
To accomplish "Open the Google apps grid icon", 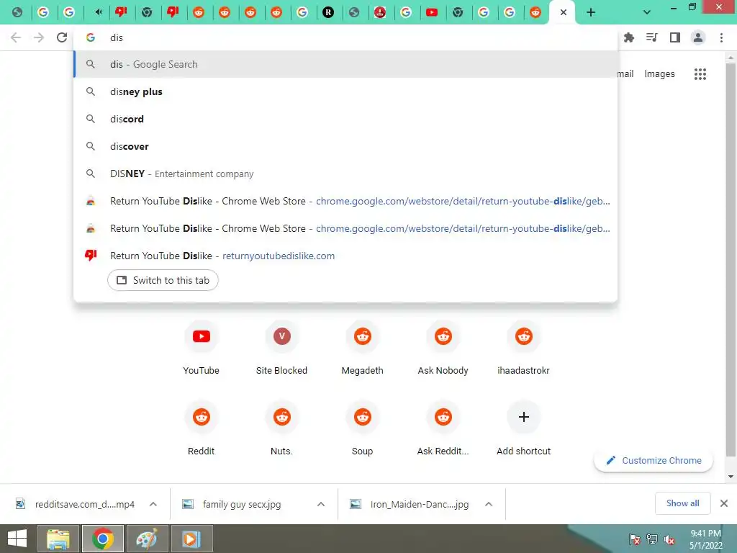I will (700, 74).
